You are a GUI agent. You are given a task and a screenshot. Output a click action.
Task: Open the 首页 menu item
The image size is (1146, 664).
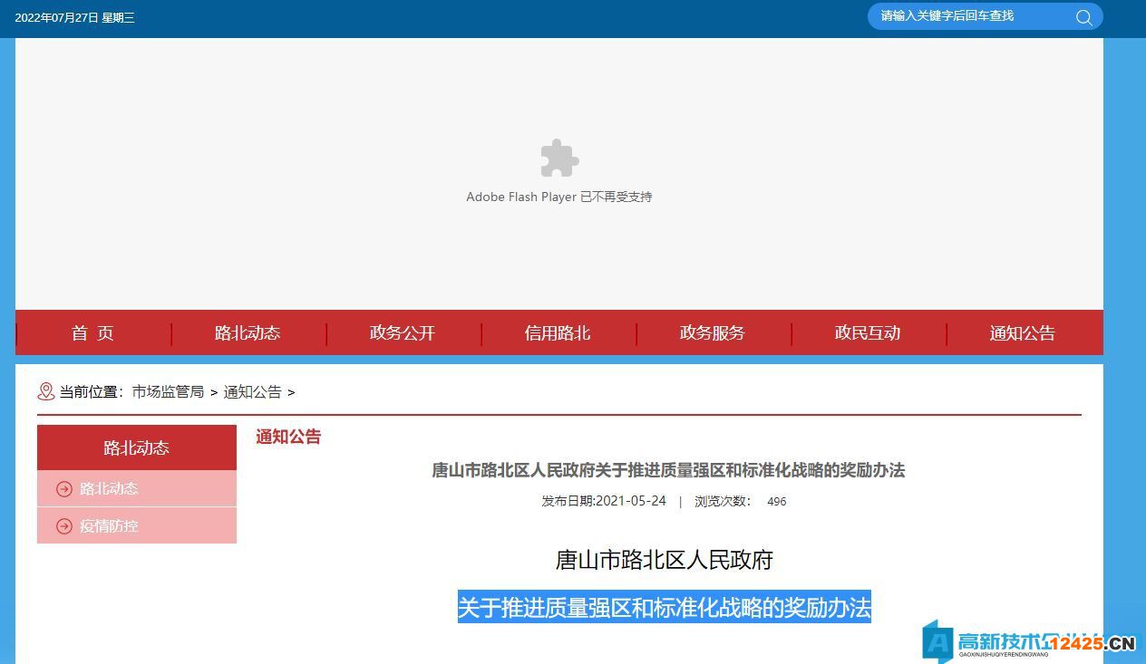[x=92, y=333]
